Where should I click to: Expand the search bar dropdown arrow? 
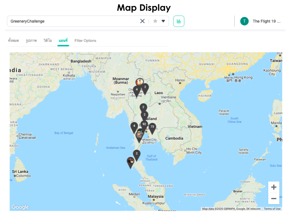pos(163,21)
